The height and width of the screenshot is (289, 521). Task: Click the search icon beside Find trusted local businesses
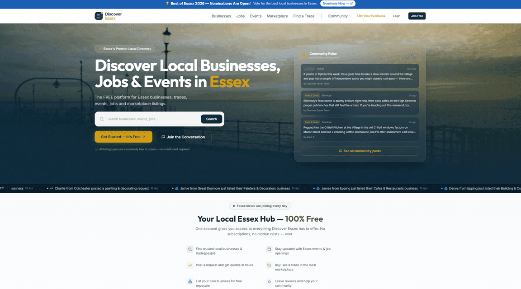click(190, 249)
